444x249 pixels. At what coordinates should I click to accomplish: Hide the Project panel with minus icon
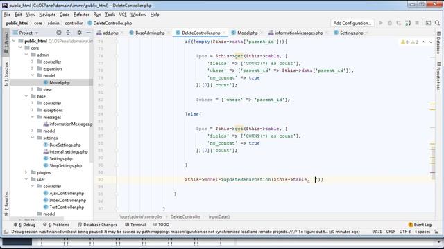tap(88, 33)
